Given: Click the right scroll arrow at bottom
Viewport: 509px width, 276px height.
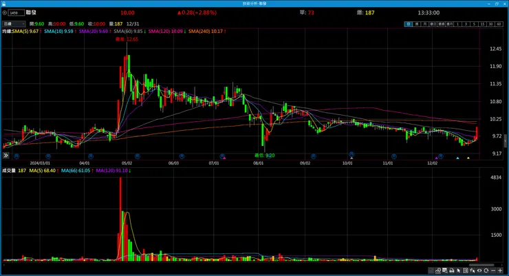Looking at the screenshot, I should [x=501, y=265].
